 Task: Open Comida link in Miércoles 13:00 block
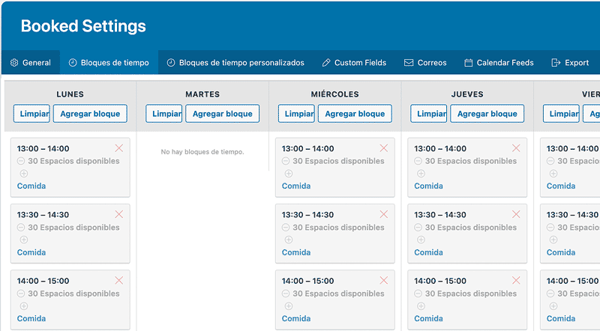296,186
